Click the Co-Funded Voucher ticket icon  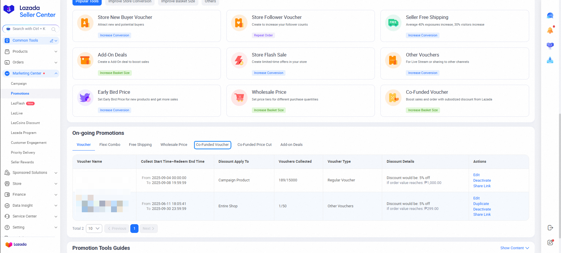pos(393,98)
